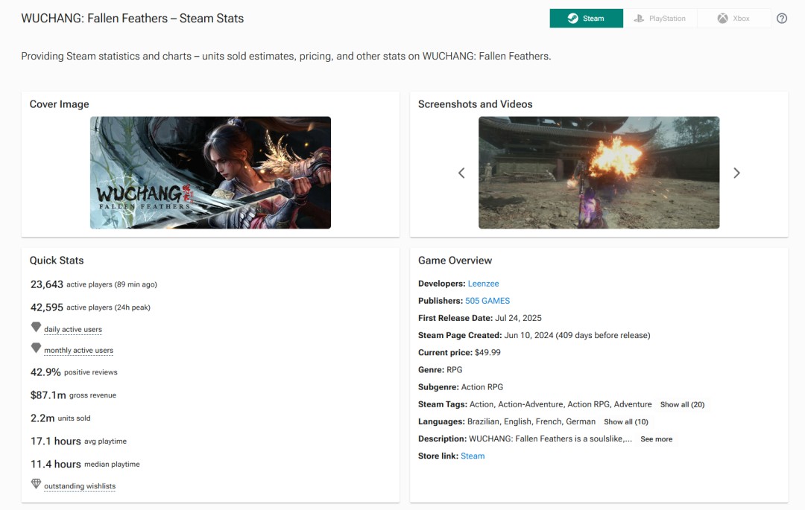Click the diamond icon beside outstanding wishlists
Viewport: 805px width, 510px height.
pos(36,484)
